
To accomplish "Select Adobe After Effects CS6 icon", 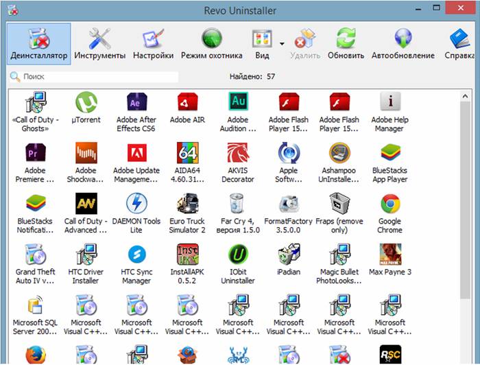I will coord(136,103).
